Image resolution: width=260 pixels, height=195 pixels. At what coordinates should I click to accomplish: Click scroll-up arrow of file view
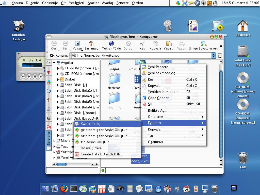[221, 62]
